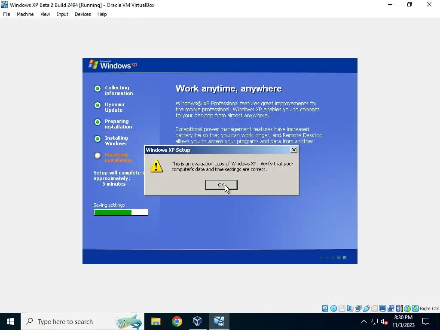Open the notification center icon
440x330 pixels.
point(426,321)
